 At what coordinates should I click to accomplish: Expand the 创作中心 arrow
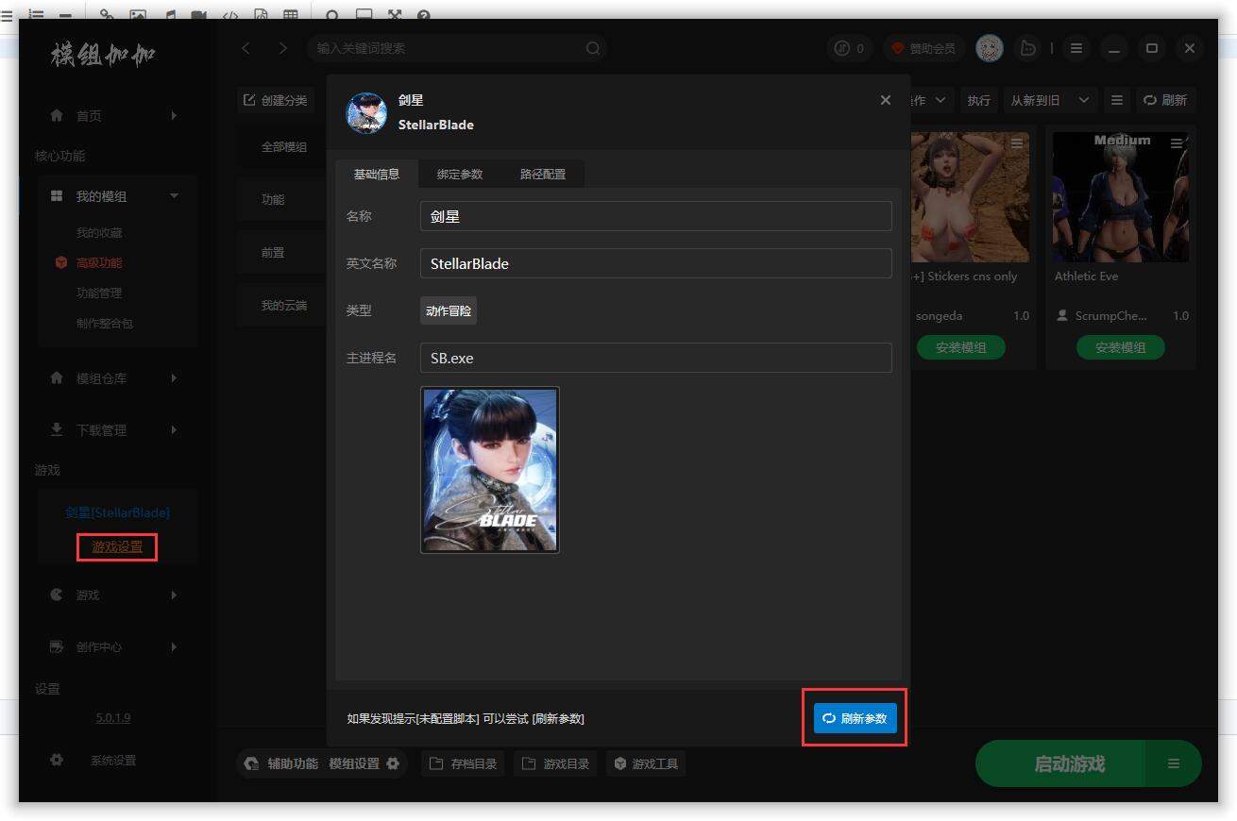[174, 646]
